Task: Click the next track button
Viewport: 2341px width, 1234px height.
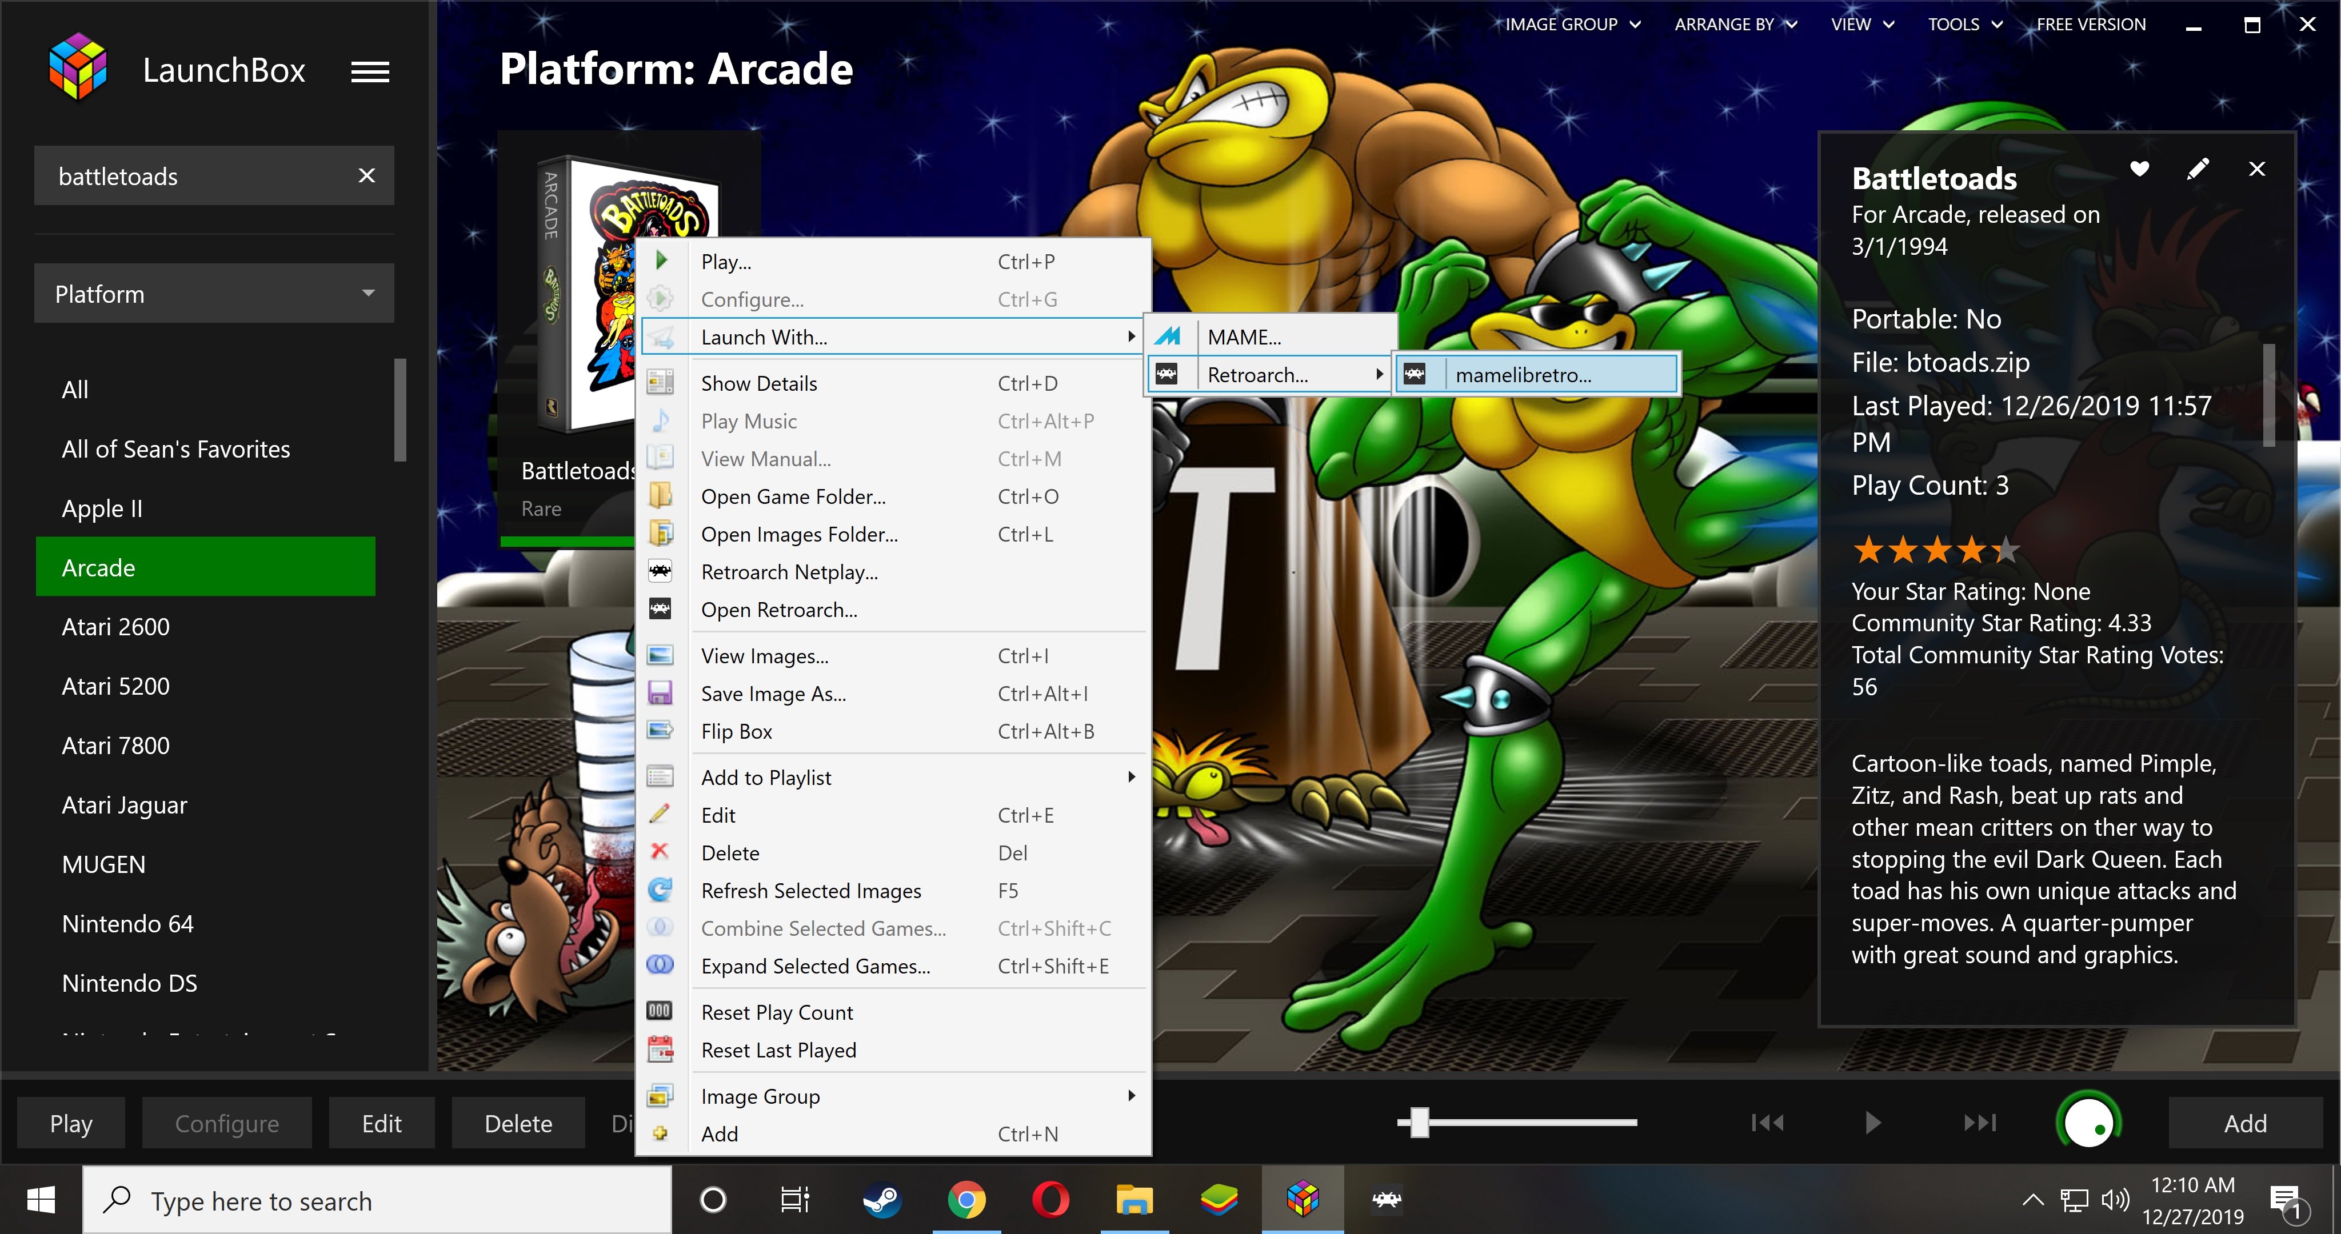Action: pyautogui.click(x=1980, y=1123)
